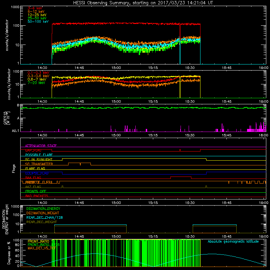
Task: Click the Flags vertical axis title
Action: [14, 168]
